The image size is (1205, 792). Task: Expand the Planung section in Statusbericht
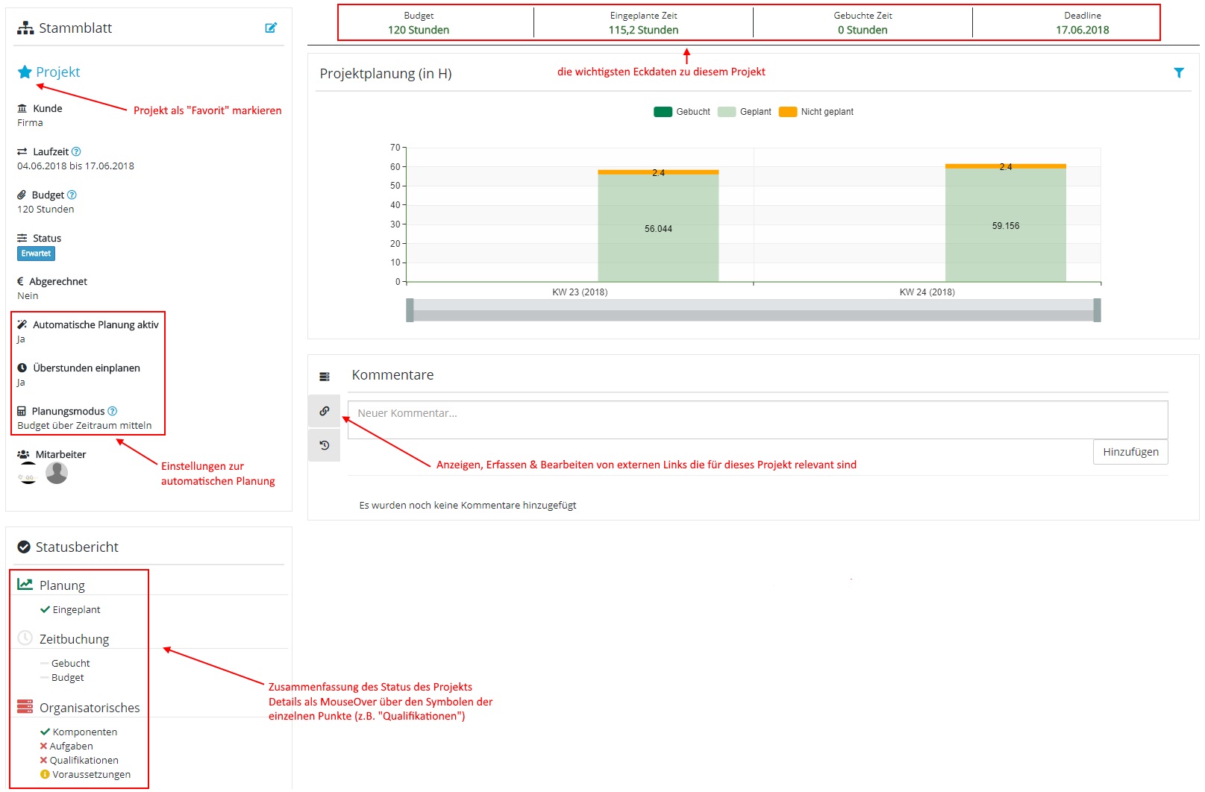click(62, 585)
